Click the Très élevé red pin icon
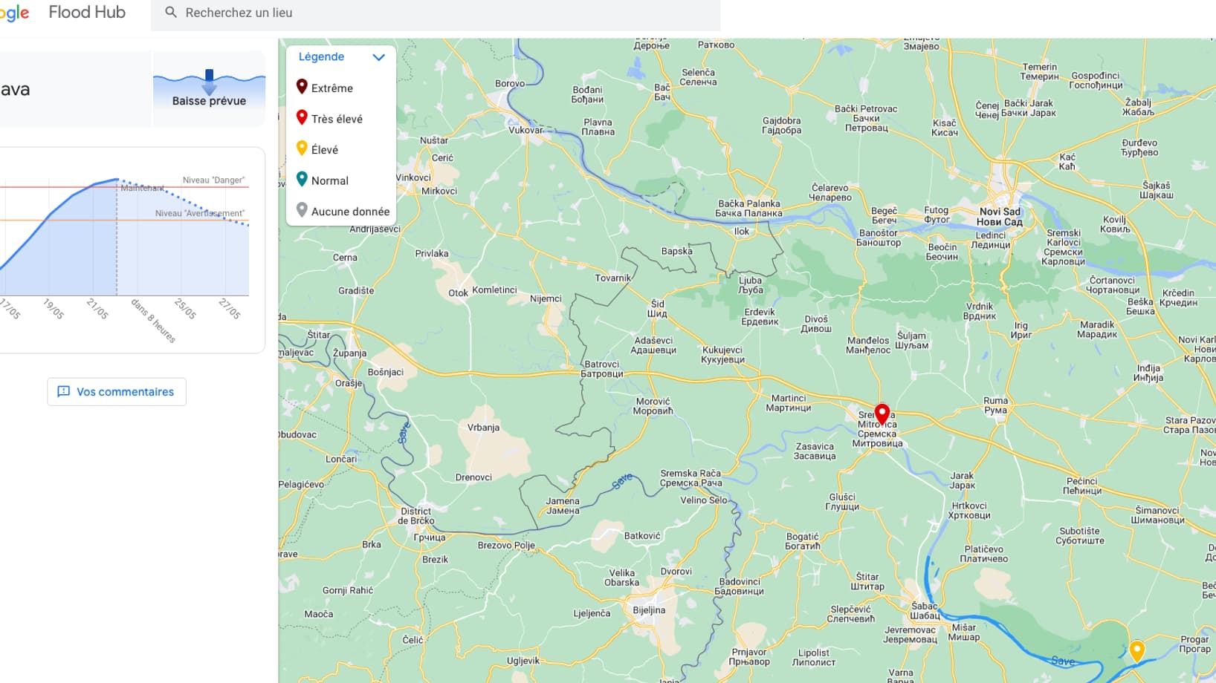1216x683 pixels. [x=302, y=118]
